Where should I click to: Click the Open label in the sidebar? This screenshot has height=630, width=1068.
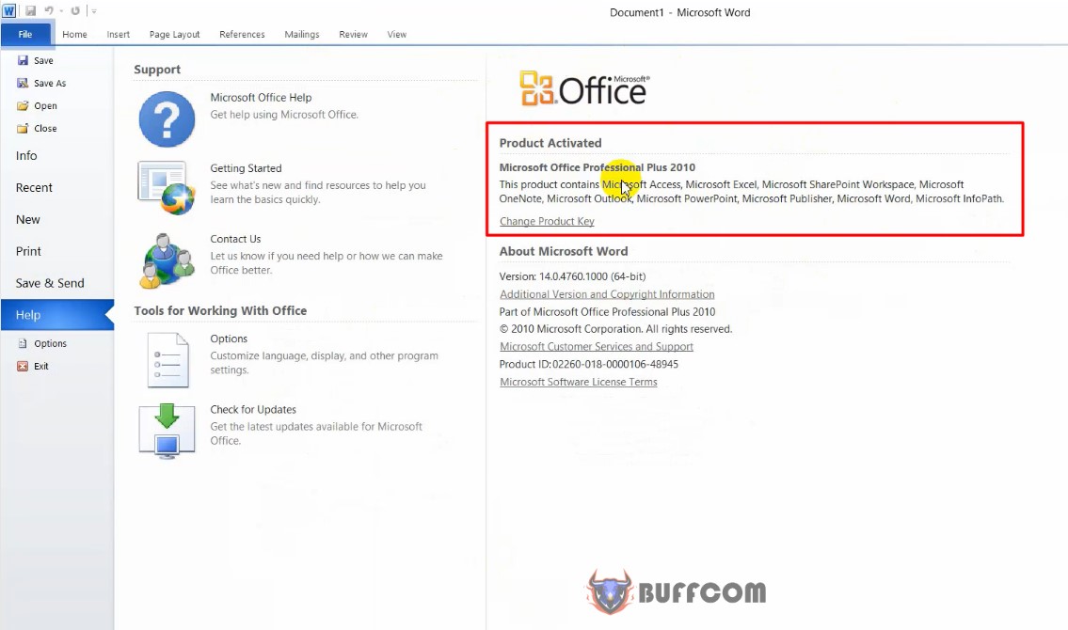tap(45, 105)
